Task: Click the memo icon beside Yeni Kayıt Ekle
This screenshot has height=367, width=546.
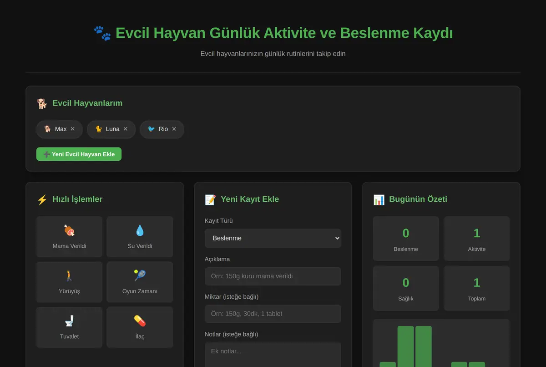Action: coord(210,199)
